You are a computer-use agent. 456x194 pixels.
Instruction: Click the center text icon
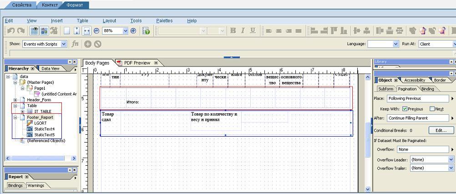pos(279,31)
